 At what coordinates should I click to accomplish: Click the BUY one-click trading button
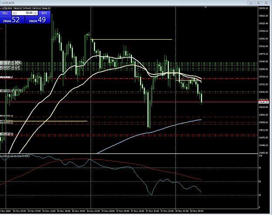point(44,13)
